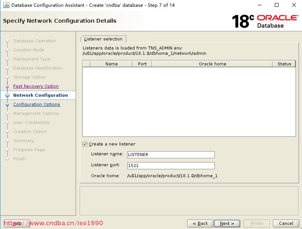Minimize the Database Configuration Assistant window
Viewport: 302px width, 229px height.
coord(260,5)
